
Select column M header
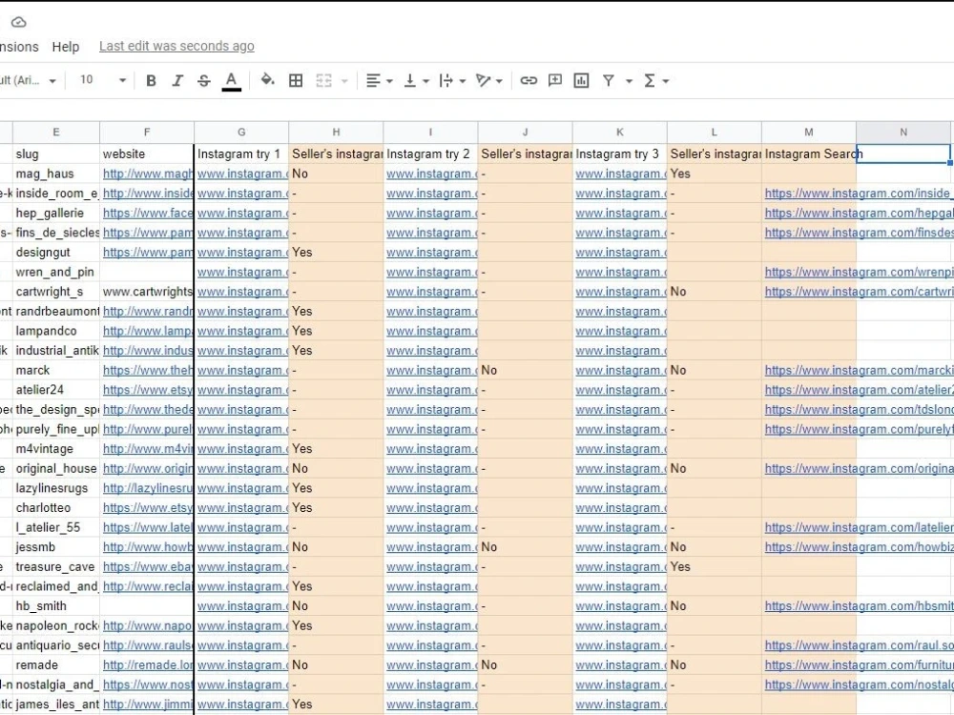[809, 132]
